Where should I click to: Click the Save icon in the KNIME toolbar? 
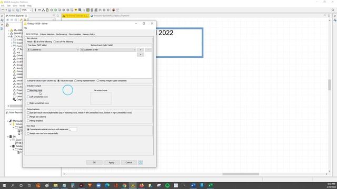(x=9, y=10)
